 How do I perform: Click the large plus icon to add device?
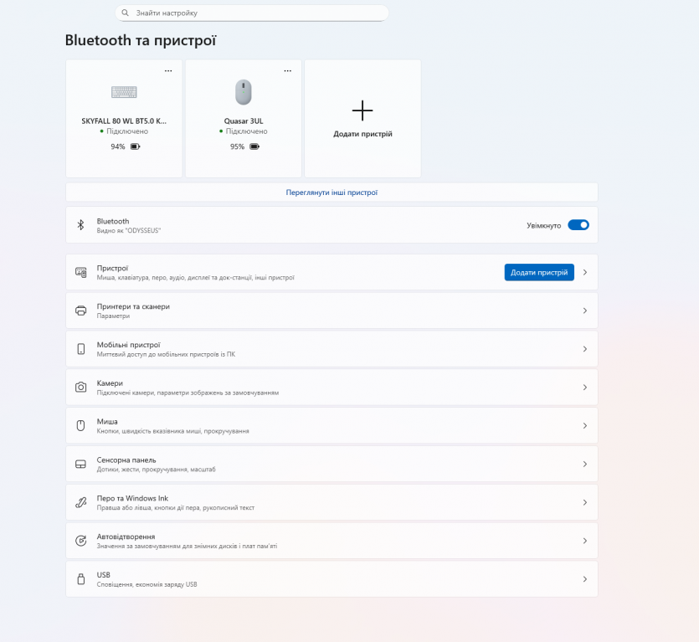(362, 110)
